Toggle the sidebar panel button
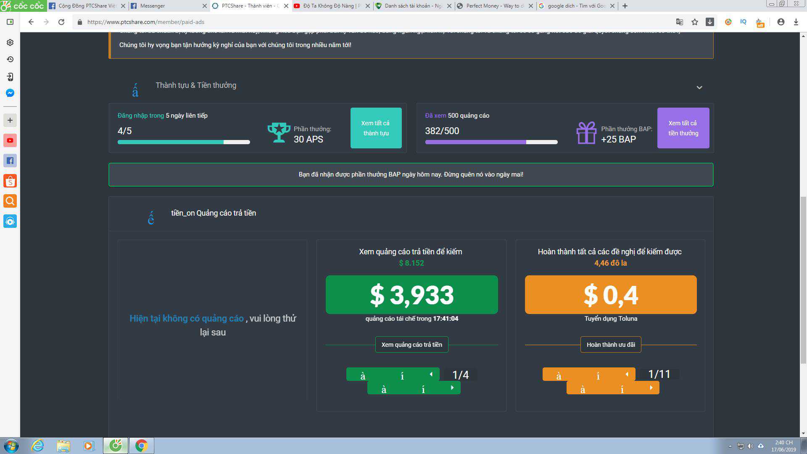 (x=10, y=22)
